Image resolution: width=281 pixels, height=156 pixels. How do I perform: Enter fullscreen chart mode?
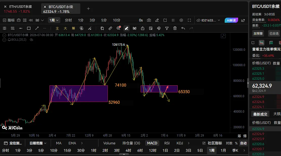coord(189,20)
